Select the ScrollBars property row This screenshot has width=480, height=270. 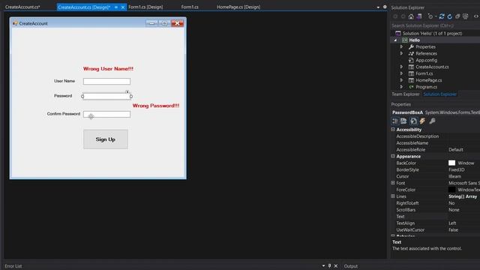[x=435, y=210]
